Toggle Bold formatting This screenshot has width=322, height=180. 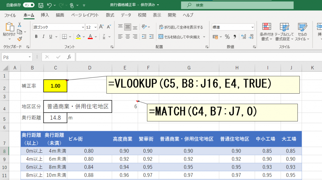tap(36, 37)
